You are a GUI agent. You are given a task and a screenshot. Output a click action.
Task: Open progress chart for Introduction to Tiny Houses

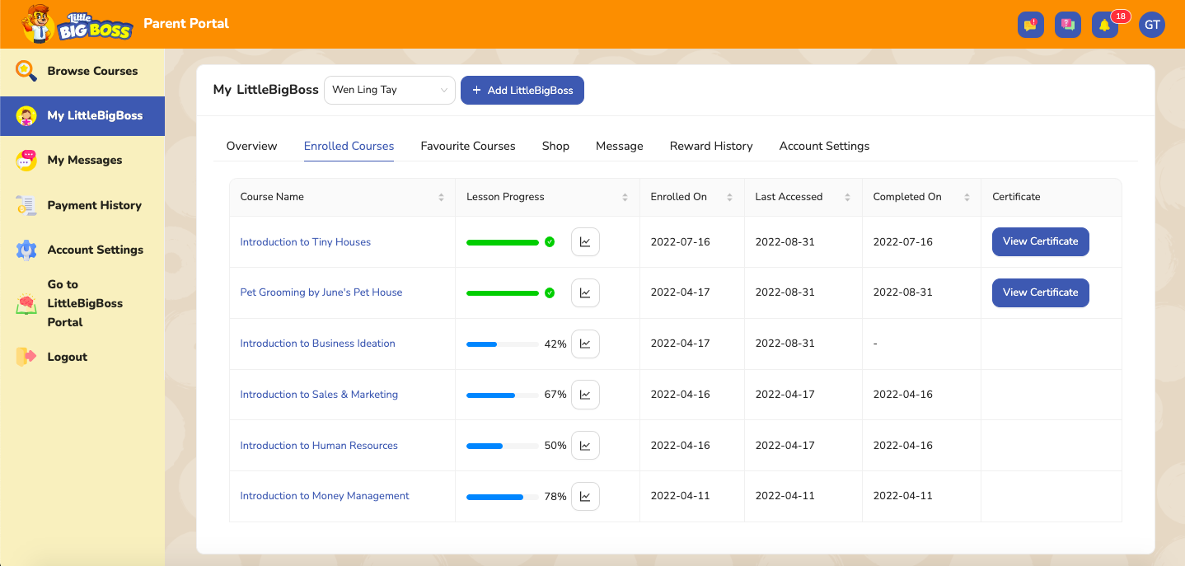(585, 242)
